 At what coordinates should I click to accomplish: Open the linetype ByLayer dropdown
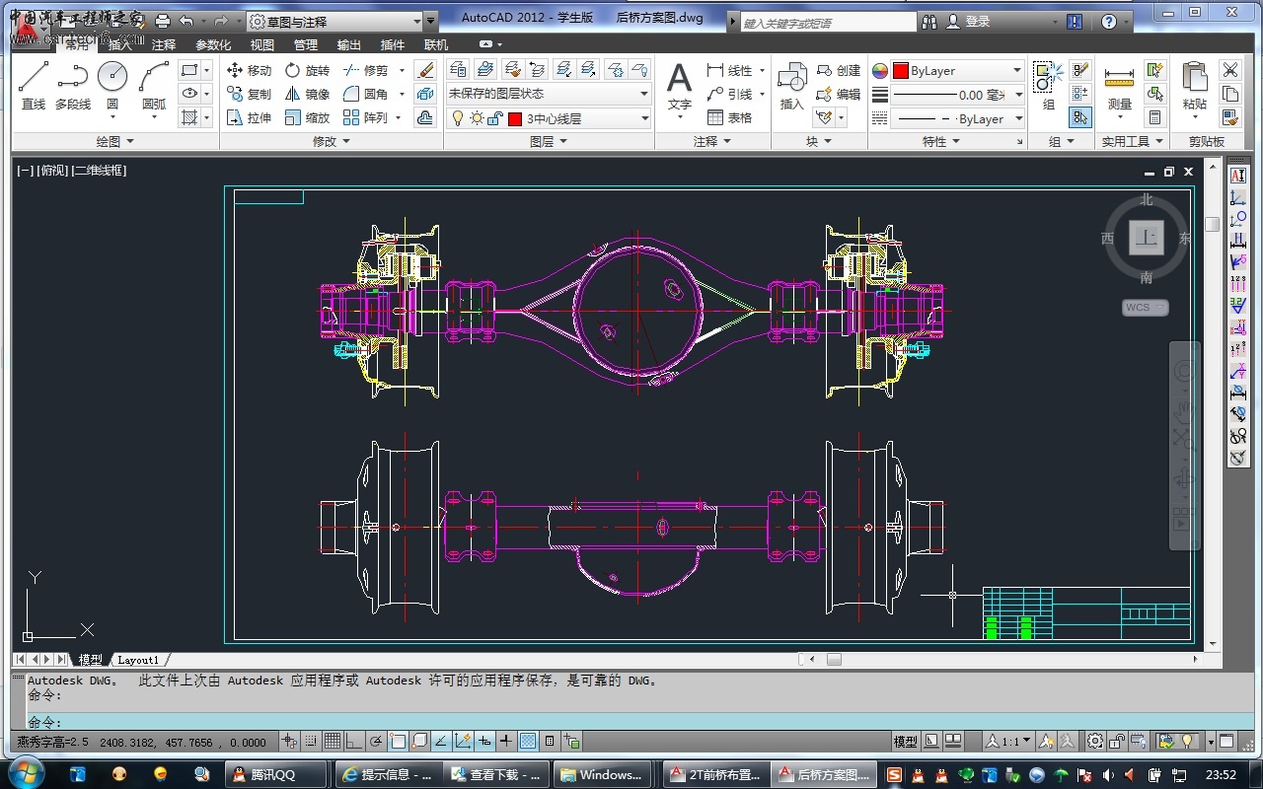pyautogui.click(x=957, y=118)
